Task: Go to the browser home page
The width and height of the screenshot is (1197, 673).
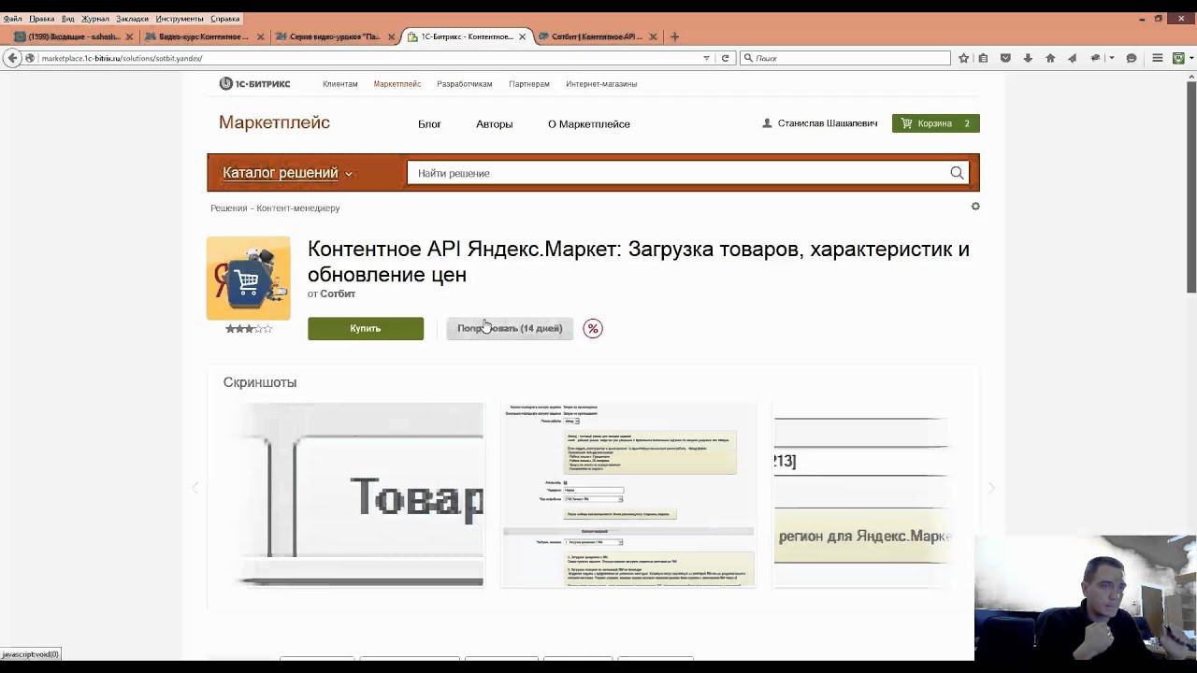Action: [1050, 58]
